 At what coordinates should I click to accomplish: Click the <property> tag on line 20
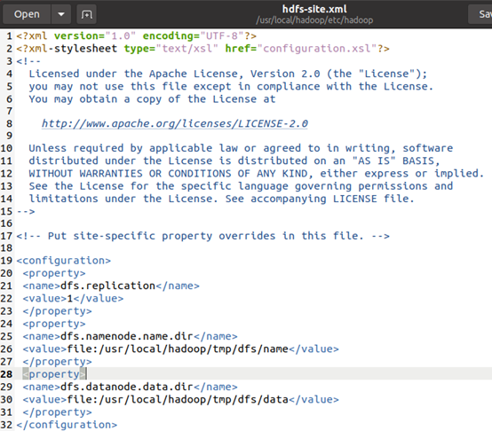[54, 273]
